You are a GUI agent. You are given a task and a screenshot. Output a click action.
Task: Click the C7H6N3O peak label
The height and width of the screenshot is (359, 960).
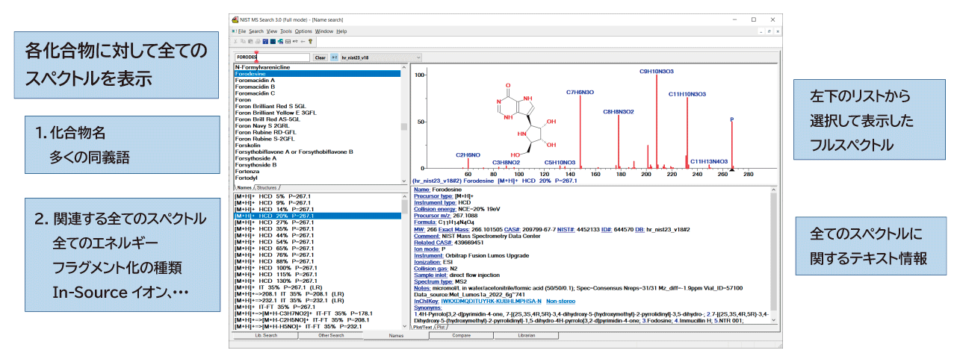580,92
